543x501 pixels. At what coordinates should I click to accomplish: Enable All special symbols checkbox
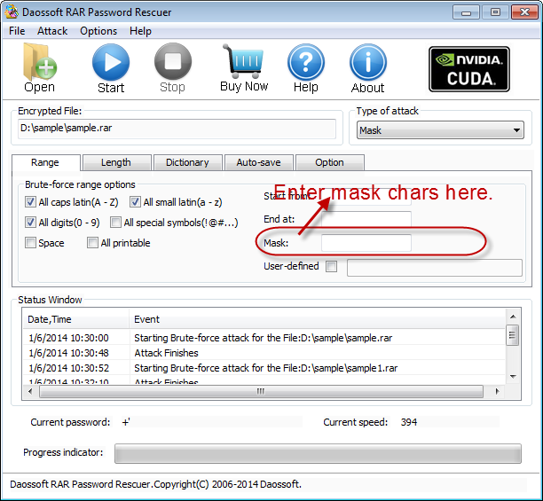pos(115,223)
